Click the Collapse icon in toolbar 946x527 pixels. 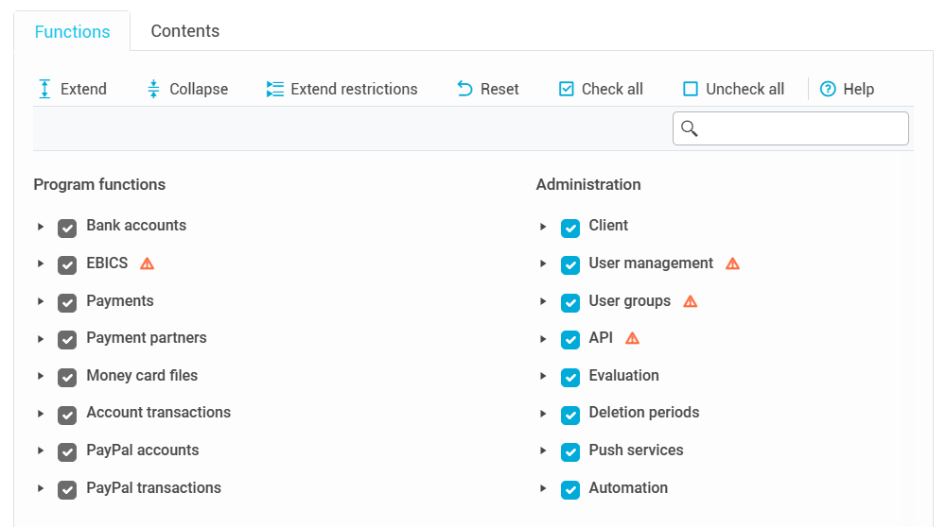(x=153, y=89)
